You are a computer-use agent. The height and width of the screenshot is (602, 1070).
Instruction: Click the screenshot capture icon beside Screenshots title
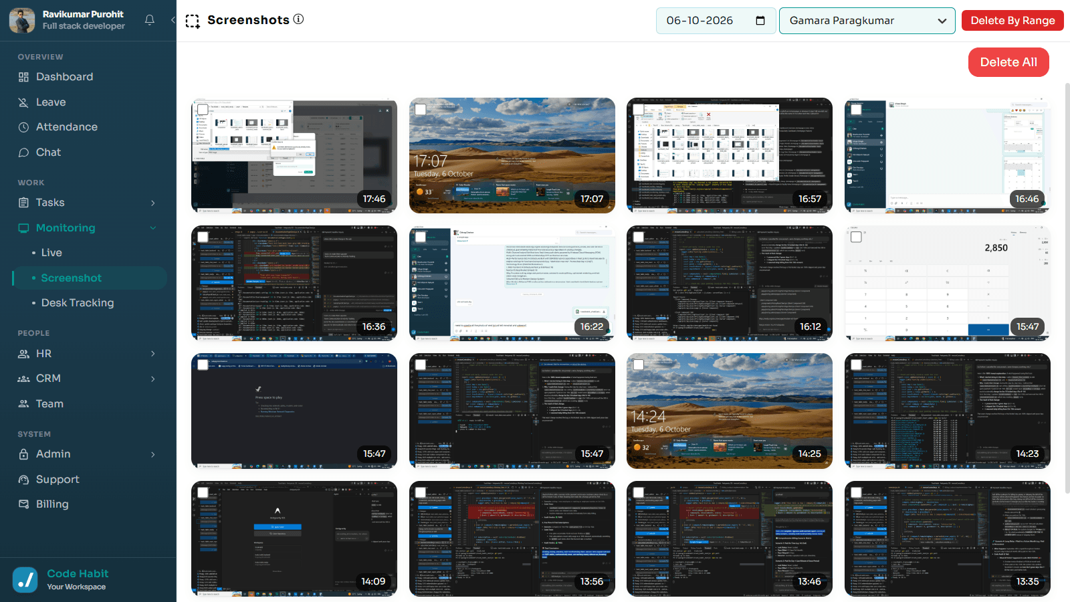193,21
